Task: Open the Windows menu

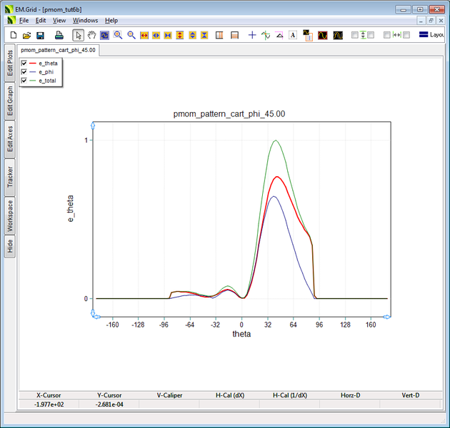Action: coord(85,21)
